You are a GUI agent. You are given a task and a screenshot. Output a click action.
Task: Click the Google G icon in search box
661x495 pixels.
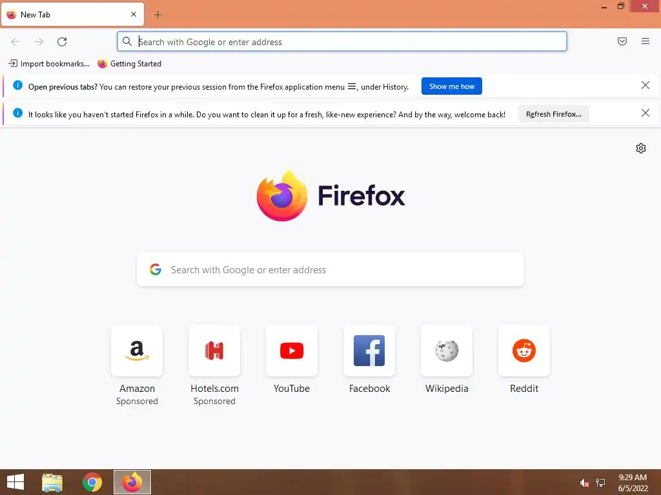[156, 269]
